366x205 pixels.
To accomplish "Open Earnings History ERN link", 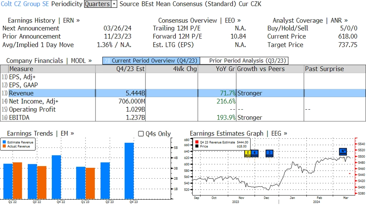I will pyautogui.click(x=44, y=20).
